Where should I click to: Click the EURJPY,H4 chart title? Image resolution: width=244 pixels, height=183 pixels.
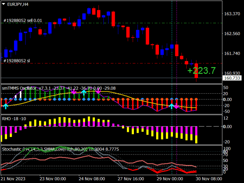coord(18,4)
